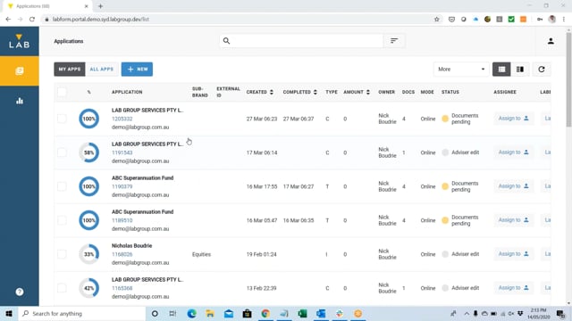Viewport: 572px width, 321px height.
Task: Create a NEW application
Action: 137,70
